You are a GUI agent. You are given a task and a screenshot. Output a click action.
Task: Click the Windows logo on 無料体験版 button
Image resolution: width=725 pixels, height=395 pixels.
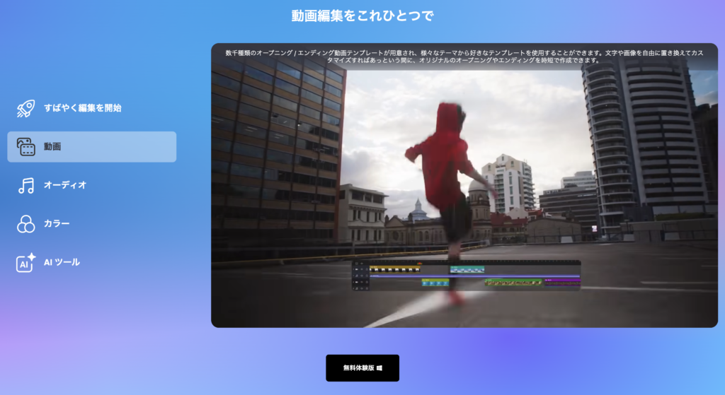[379, 368]
